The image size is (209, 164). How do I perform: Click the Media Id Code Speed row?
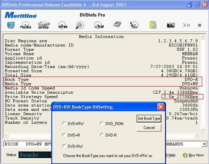101,88
